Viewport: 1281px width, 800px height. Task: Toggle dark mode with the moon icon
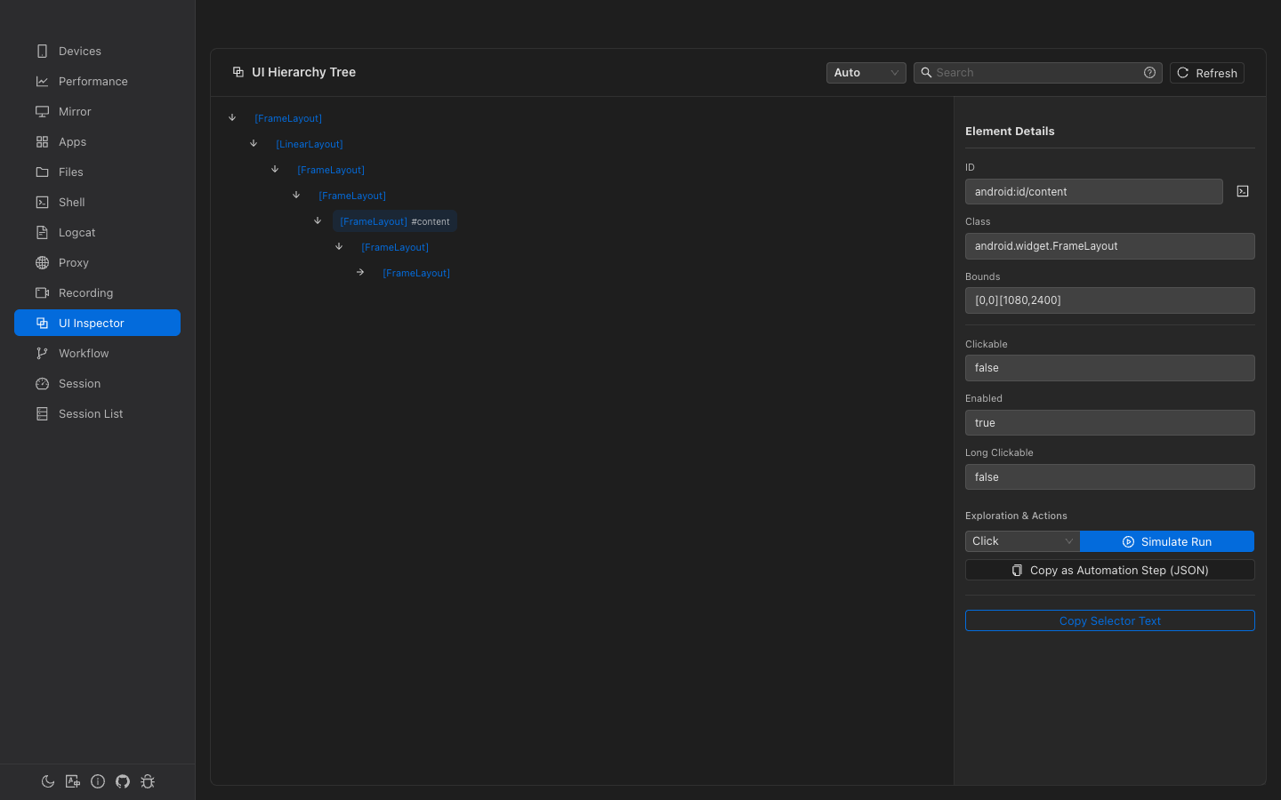tap(48, 781)
